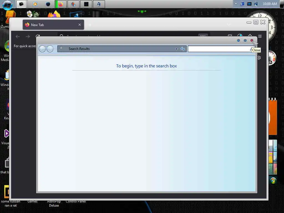
Task: Click the slideshow picture gadget
Action: (273, 157)
